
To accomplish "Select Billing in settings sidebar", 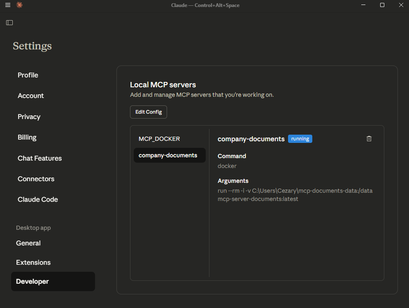I will click(x=27, y=137).
